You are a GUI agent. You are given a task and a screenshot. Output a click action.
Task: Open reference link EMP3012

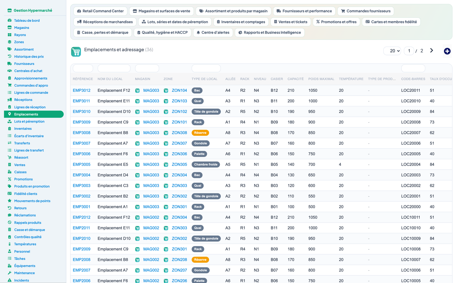(x=82, y=90)
